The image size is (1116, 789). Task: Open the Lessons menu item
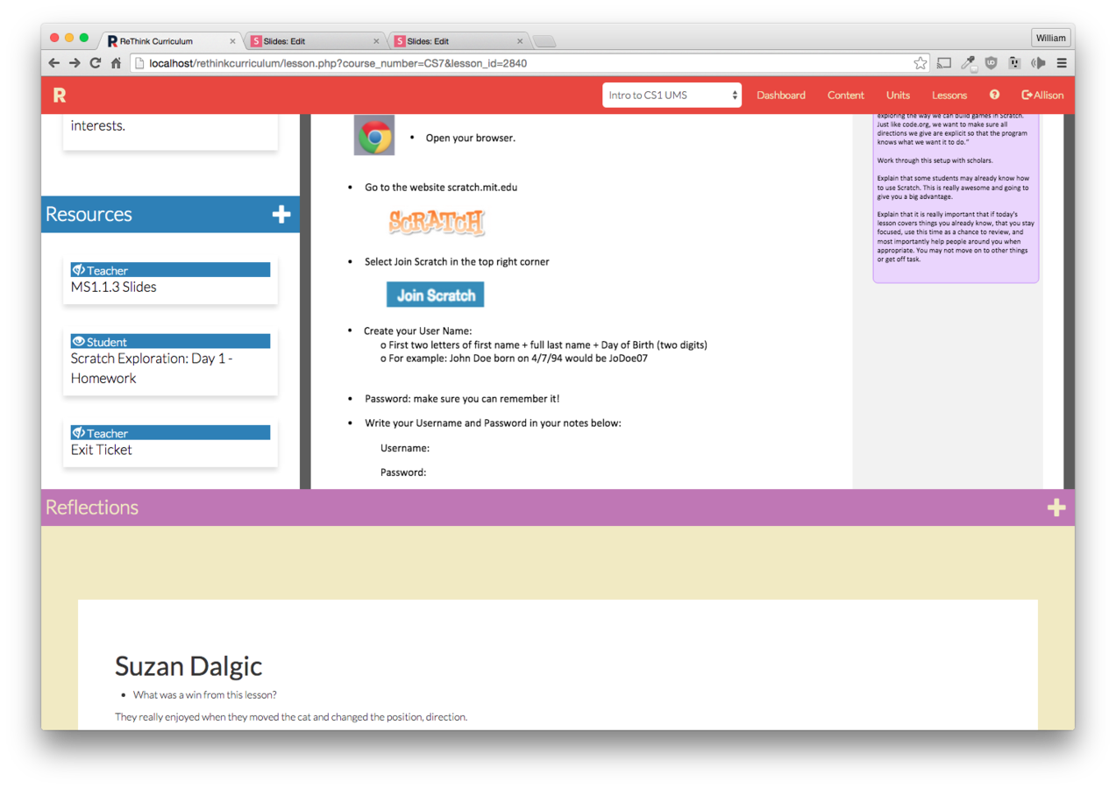pos(949,95)
